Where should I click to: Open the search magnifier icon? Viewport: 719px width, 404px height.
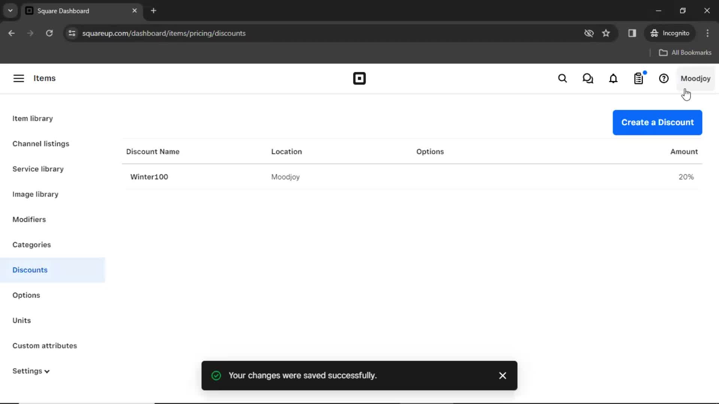pos(562,79)
